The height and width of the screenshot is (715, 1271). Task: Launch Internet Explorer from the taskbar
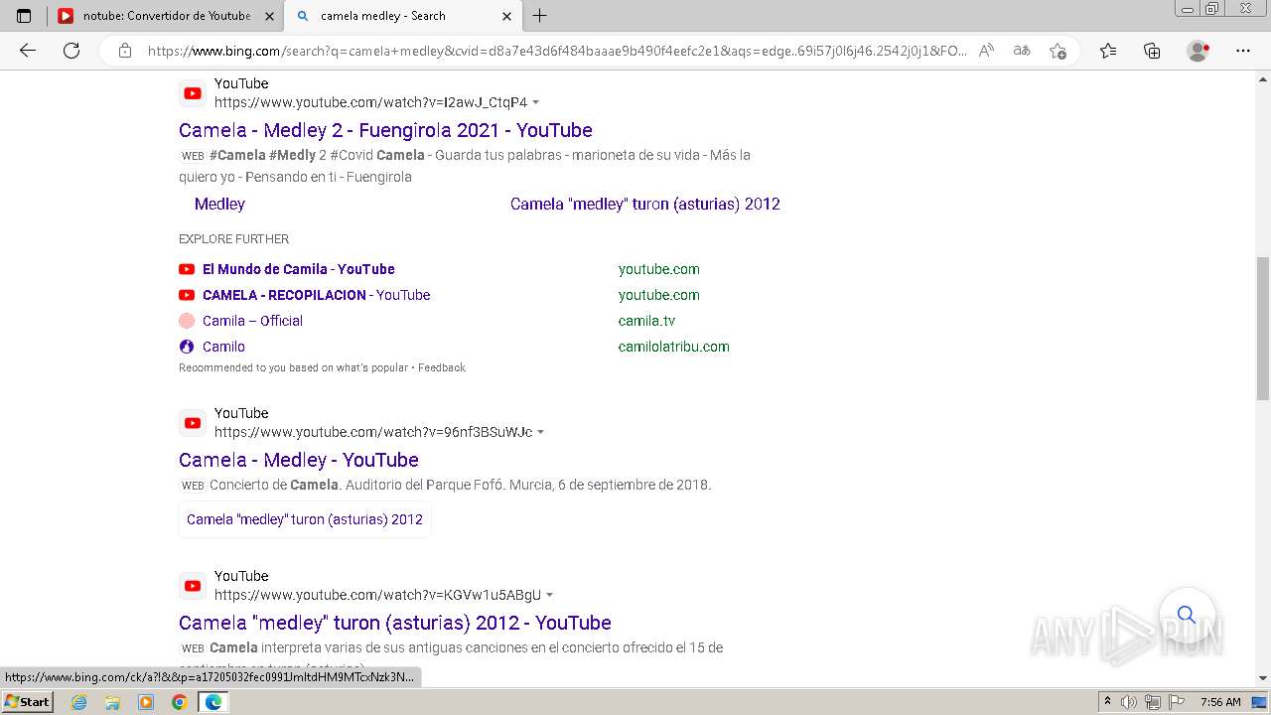point(78,702)
